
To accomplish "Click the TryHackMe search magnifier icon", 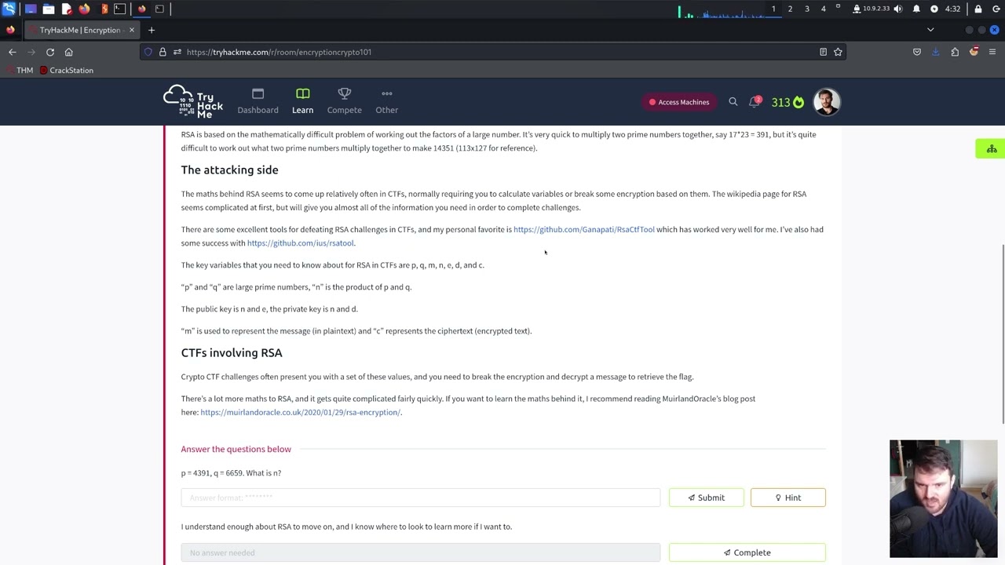I will tap(733, 102).
